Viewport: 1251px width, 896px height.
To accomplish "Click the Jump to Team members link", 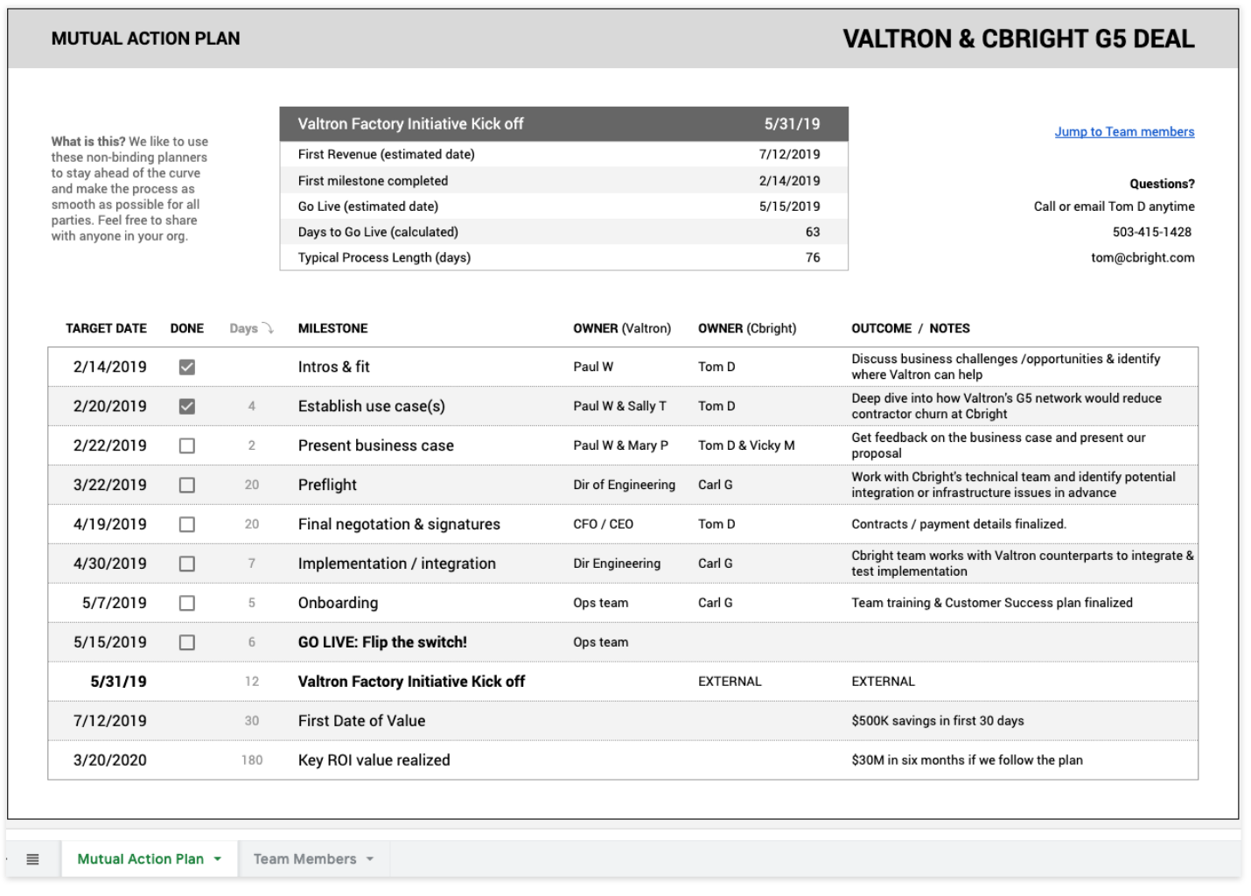I will pos(1123,131).
